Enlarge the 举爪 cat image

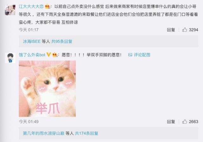click(x=47, y=89)
